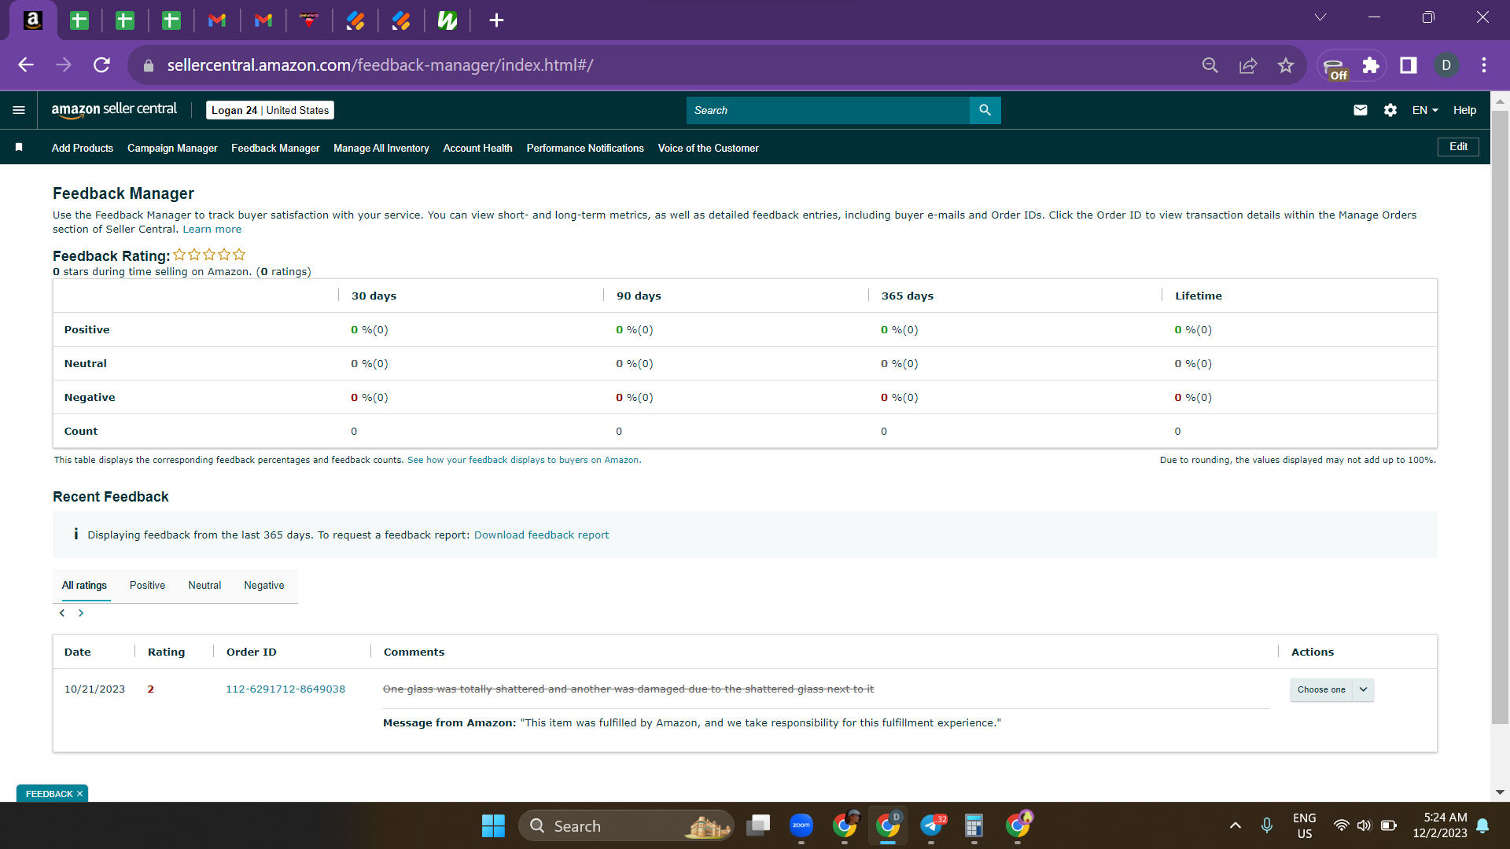Click the 10/21/2023 date cell
Viewport: 1510px width, 849px height.
tap(94, 689)
